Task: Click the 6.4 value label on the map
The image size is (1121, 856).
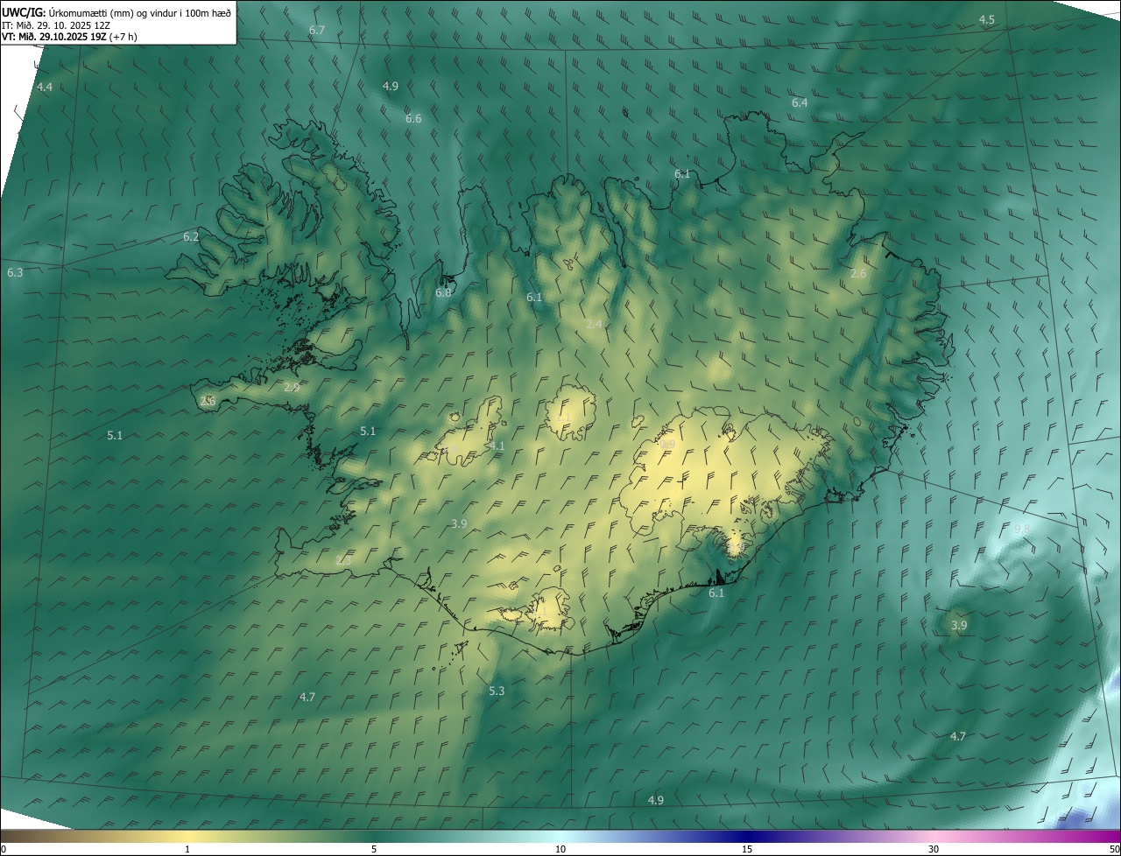Action: click(800, 102)
